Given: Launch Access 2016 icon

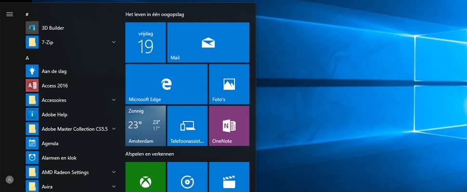Looking at the screenshot, I should [x=32, y=85].
